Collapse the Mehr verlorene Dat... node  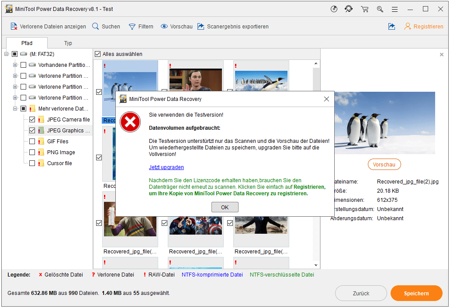[15, 108]
